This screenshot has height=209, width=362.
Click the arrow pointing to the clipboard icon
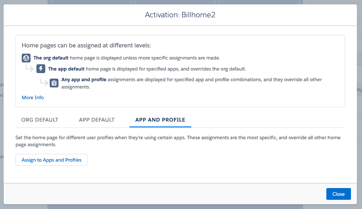tap(44, 82)
